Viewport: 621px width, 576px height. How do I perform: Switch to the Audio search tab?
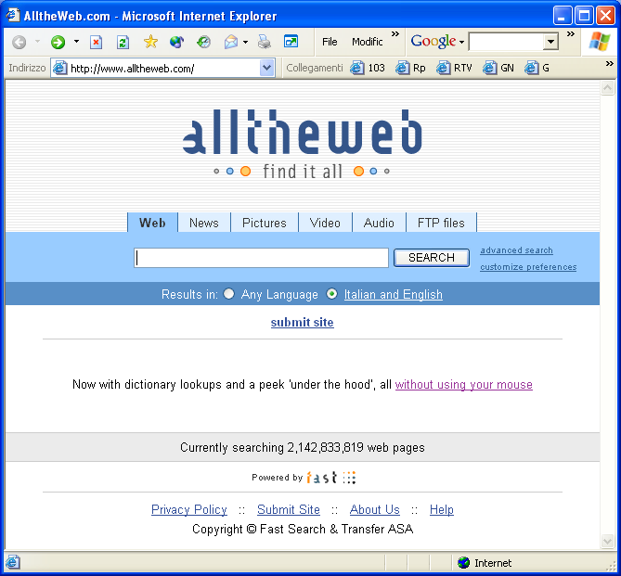click(x=379, y=223)
